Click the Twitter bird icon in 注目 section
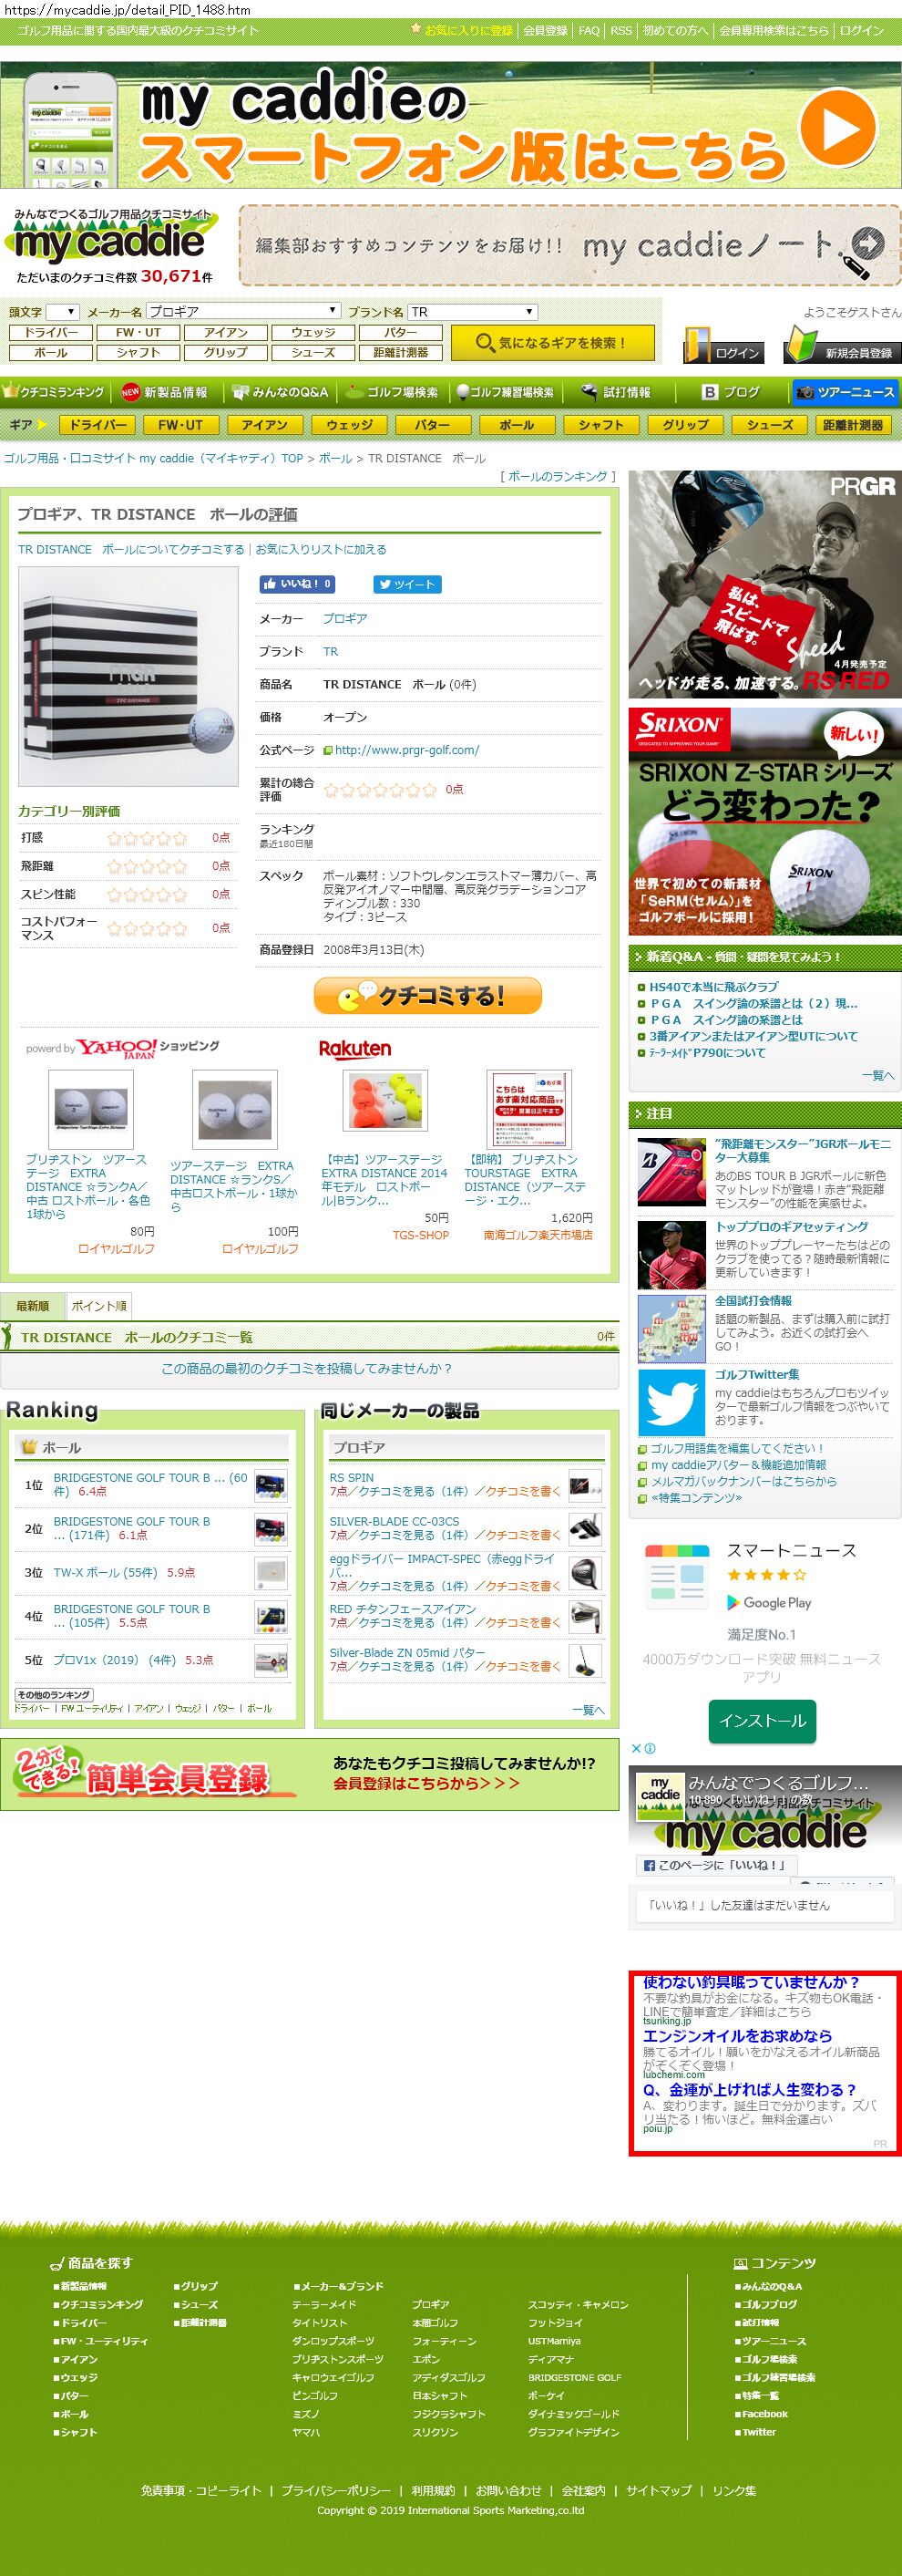 [671, 1402]
